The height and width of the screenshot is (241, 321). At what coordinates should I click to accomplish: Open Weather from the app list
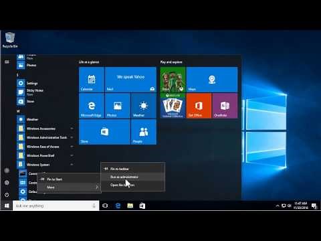[32, 119]
